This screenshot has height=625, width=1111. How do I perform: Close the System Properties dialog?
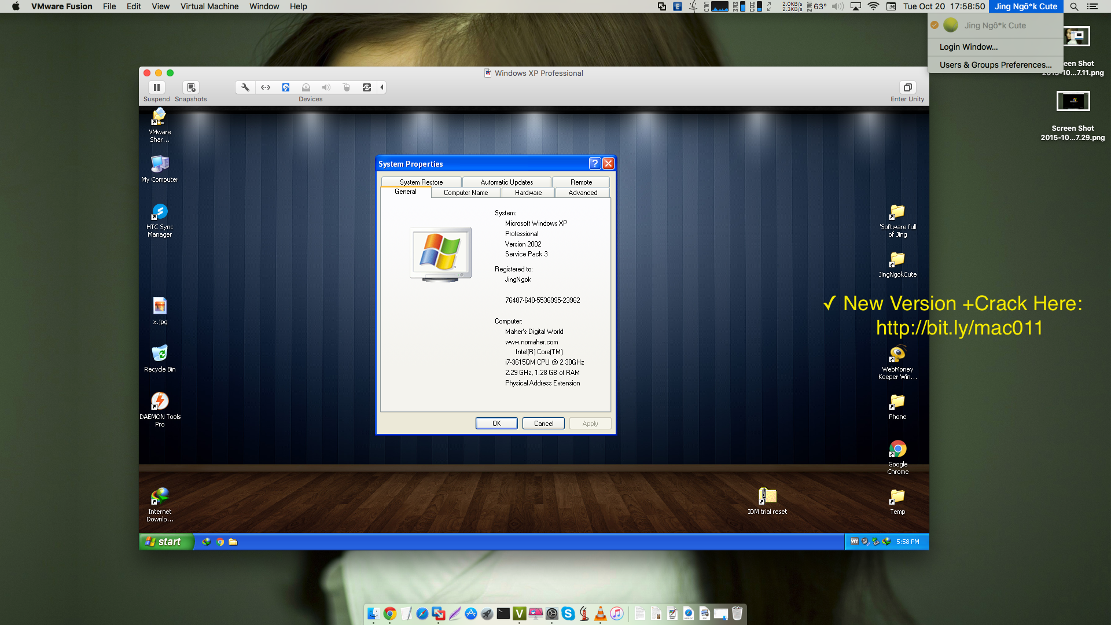click(608, 164)
